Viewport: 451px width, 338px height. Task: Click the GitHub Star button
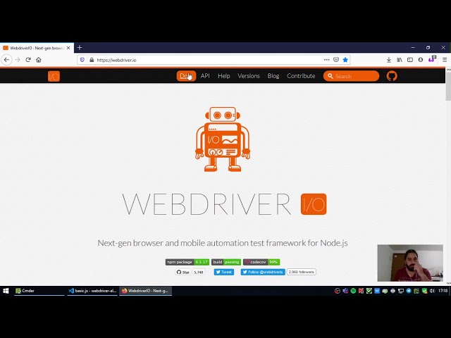(x=183, y=272)
